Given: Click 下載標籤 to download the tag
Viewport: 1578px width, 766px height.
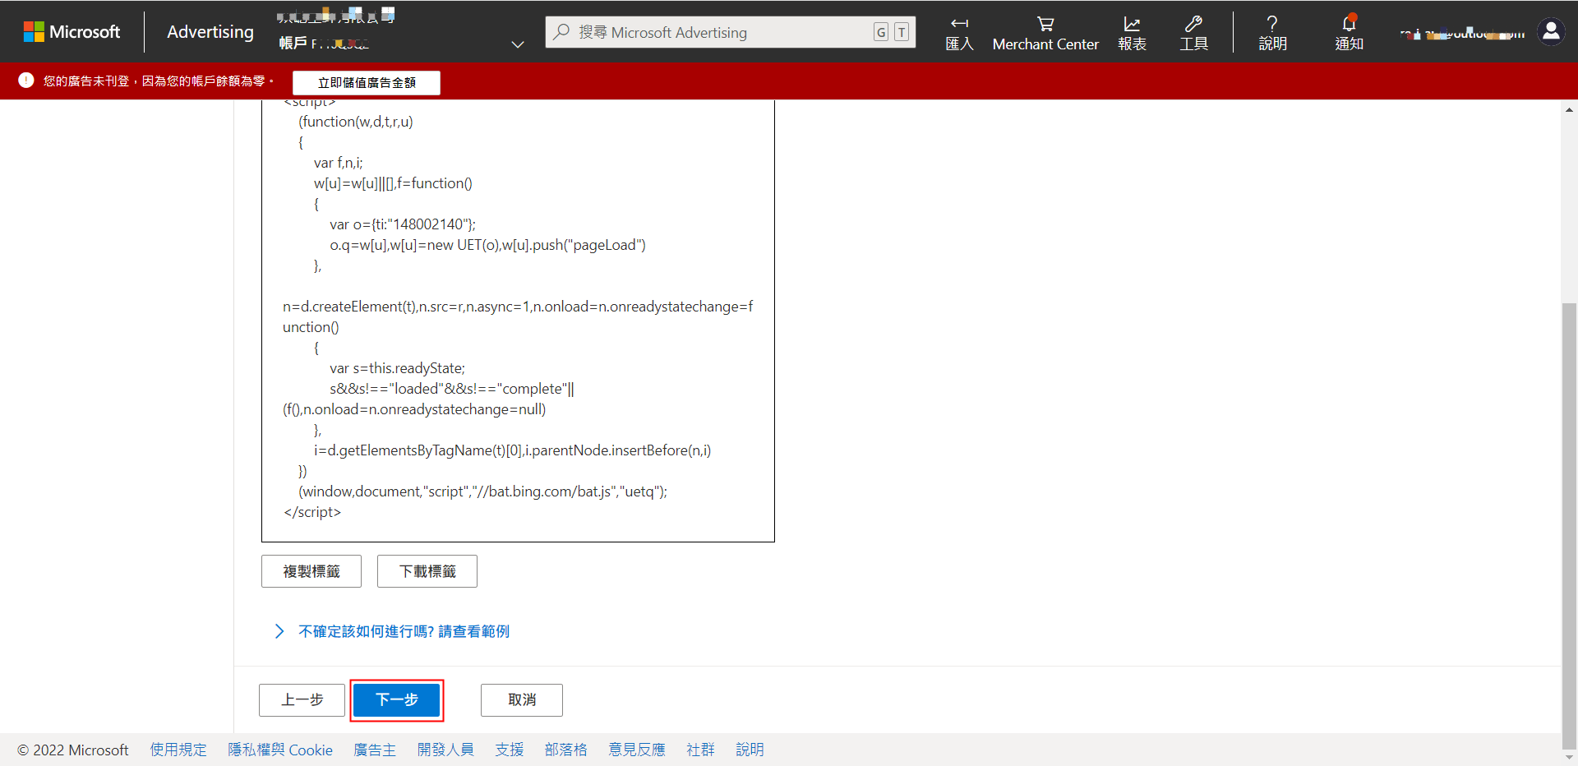Looking at the screenshot, I should (x=427, y=571).
